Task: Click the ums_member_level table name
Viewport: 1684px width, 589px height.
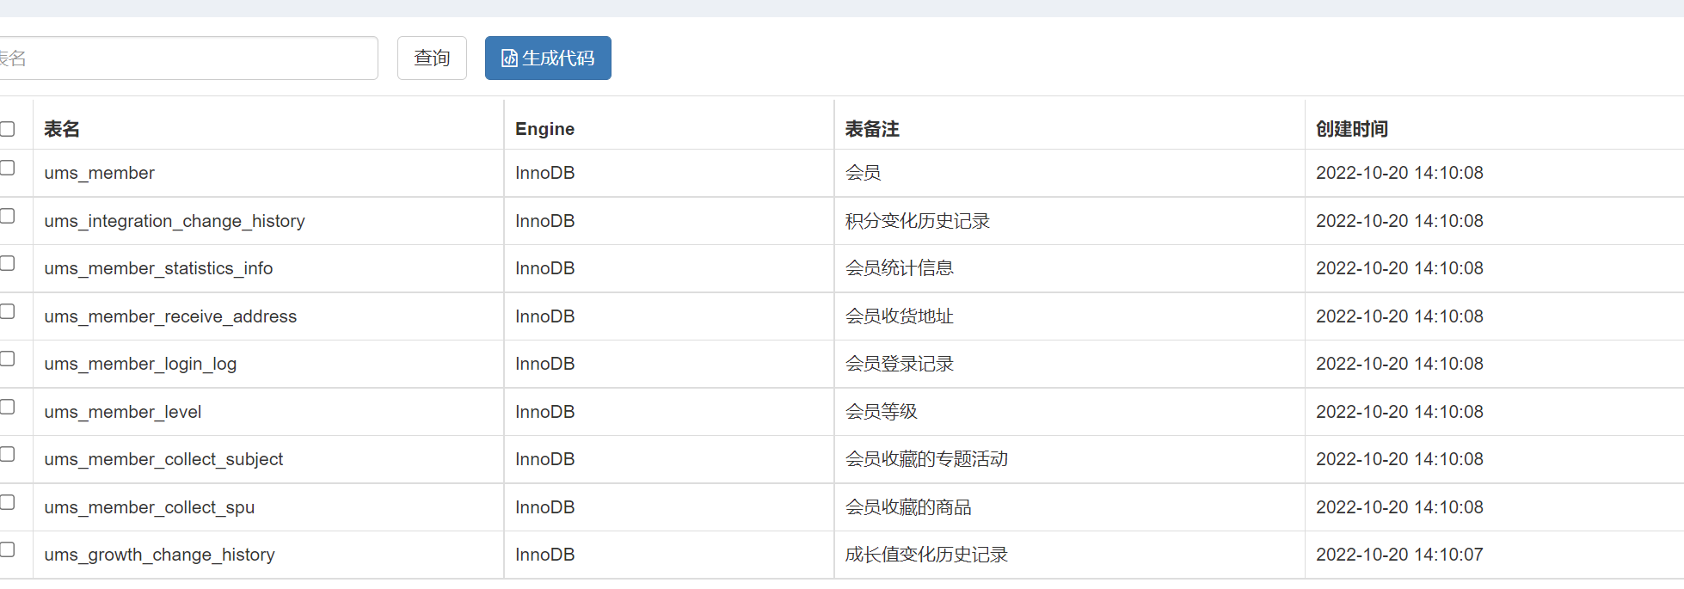Action: click(x=122, y=412)
